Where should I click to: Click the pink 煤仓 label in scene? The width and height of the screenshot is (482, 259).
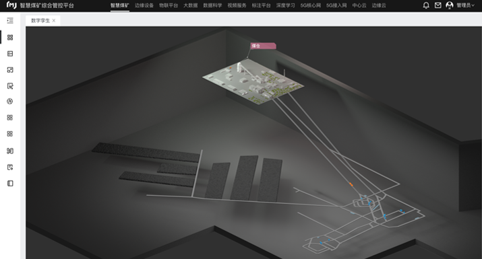tap(263, 46)
